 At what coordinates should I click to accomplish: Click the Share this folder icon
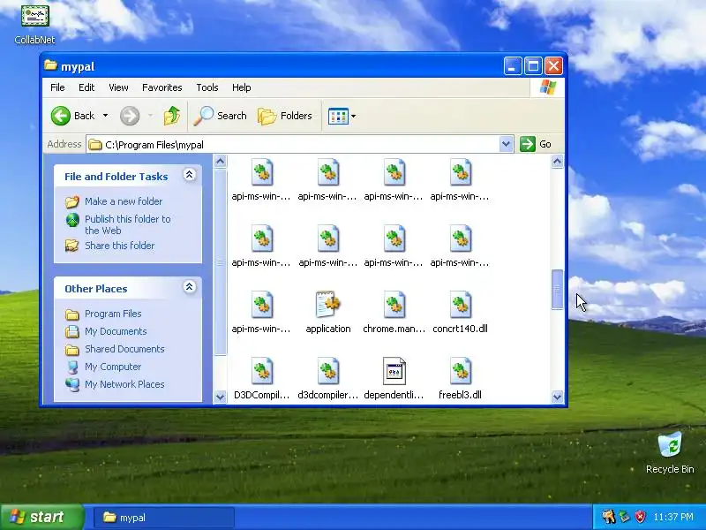pyautogui.click(x=72, y=246)
